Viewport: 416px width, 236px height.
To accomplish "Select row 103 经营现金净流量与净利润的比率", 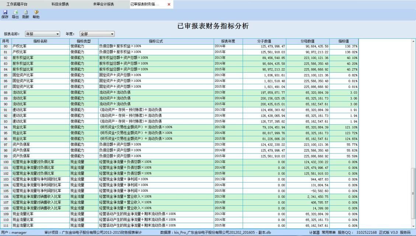I will [179, 179].
